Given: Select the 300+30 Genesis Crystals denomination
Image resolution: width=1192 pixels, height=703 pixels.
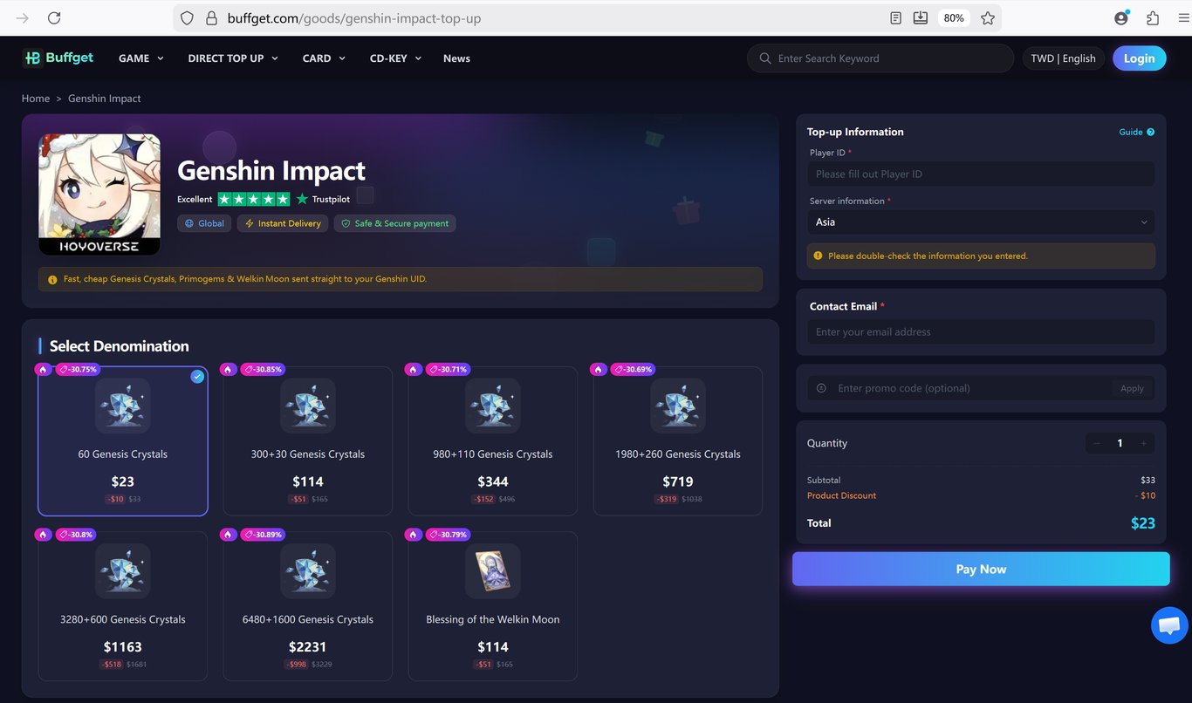Looking at the screenshot, I should coord(308,441).
